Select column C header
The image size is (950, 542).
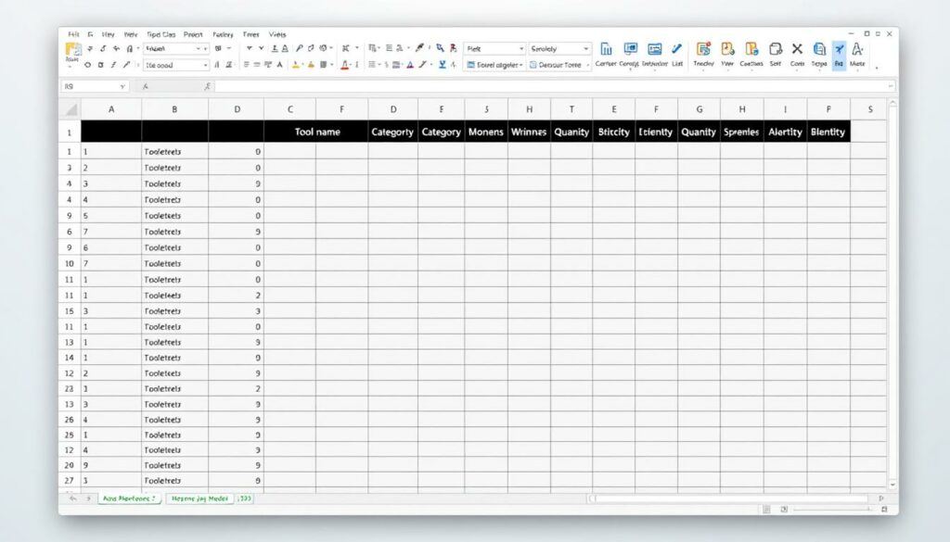click(289, 109)
